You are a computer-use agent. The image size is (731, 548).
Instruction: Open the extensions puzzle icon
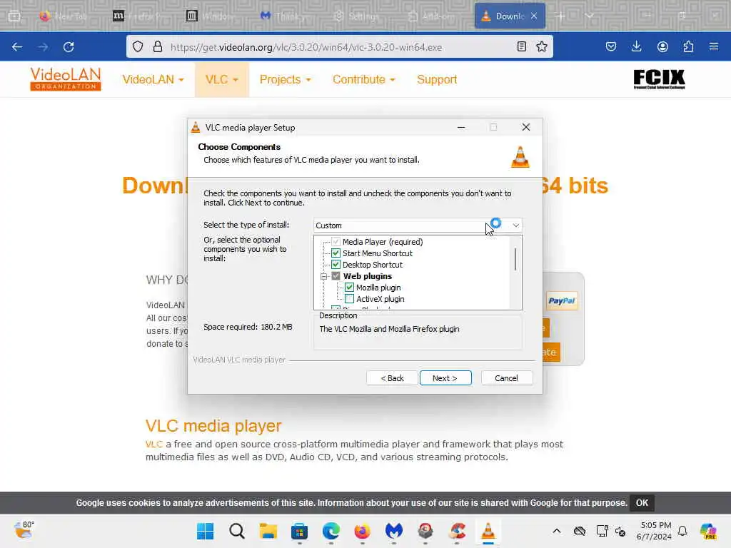click(688, 46)
